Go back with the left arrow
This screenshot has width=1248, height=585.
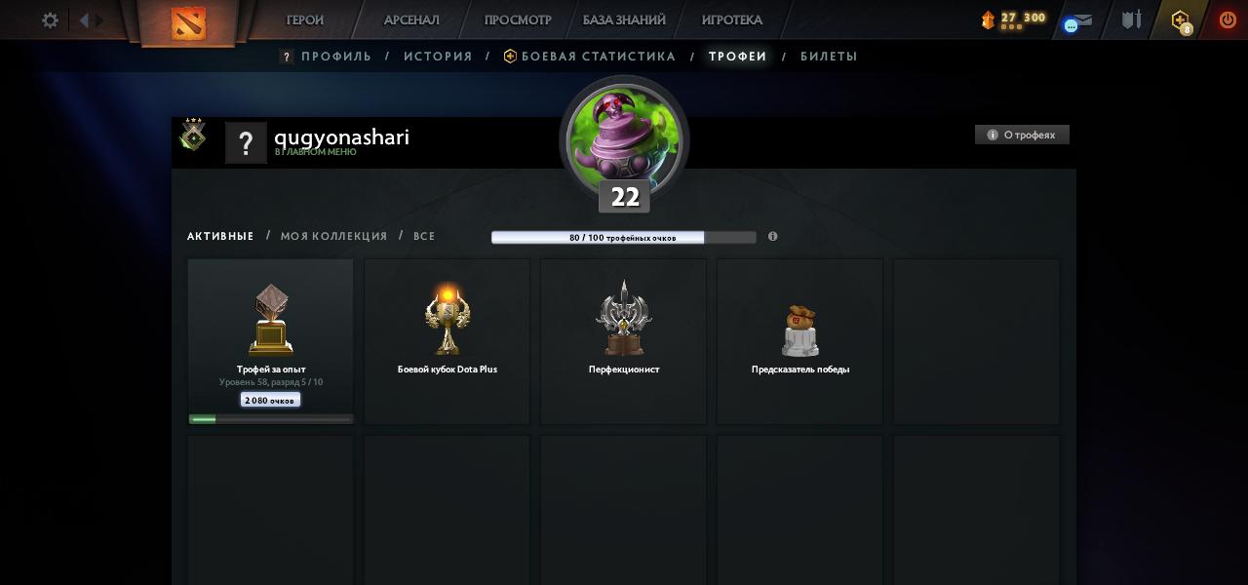point(84,19)
